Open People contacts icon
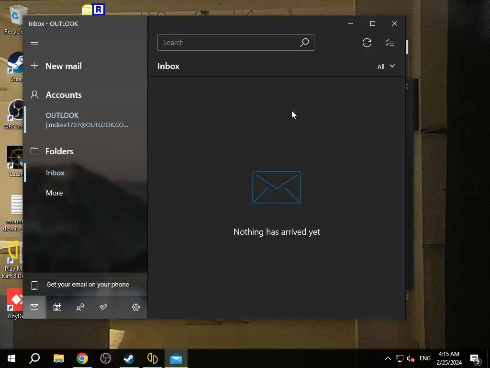Screen dimensions: 490x368 click(x=80, y=307)
